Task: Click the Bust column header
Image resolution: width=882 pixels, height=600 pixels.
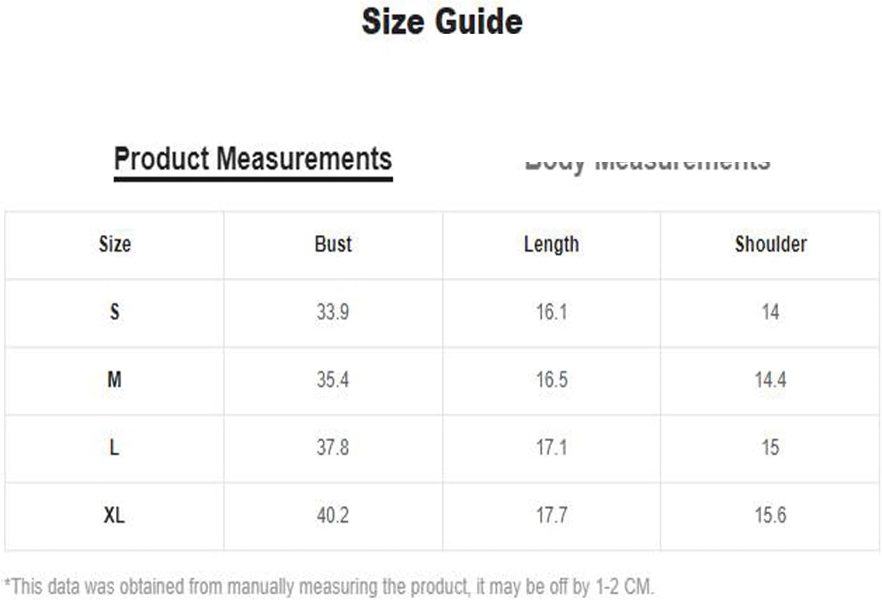Action: (x=333, y=244)
